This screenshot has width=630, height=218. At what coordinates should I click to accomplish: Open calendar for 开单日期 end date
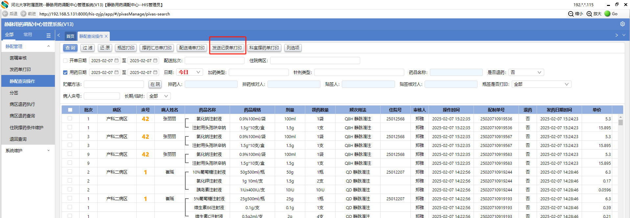(x=155, y=61)
